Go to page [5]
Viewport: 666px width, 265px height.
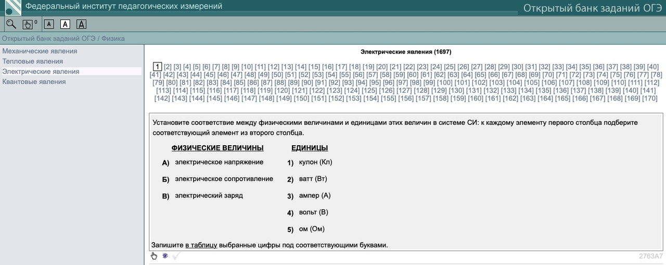pyautogui.click(x=197, y=67)
